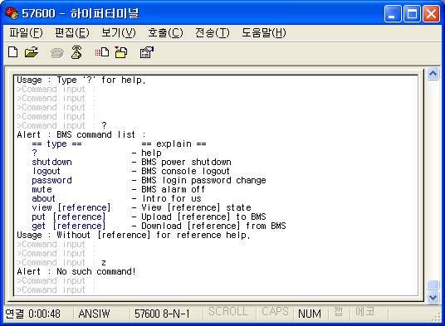Open the 도움말(H) menu
445x326 pixels.
pos(264,33)
